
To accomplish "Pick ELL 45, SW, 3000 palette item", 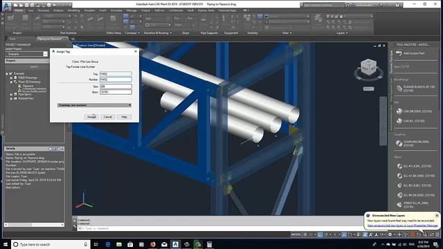I will click(416, 176).
